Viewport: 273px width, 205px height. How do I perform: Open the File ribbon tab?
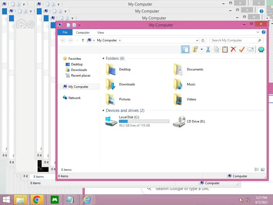point(65,32)
